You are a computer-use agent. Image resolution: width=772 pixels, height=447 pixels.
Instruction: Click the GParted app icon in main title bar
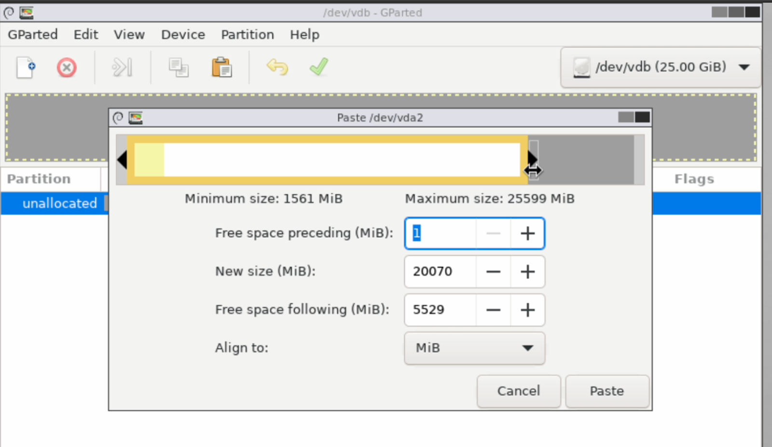click(27, 13)
